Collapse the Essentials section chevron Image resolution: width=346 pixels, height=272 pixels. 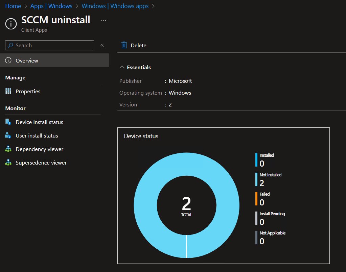pyautogui.click(x=122, y=67)
